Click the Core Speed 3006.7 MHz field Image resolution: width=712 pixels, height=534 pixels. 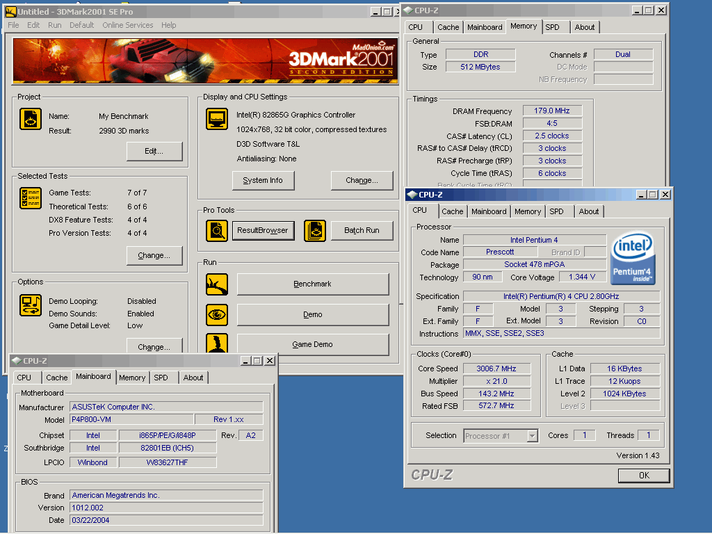pos(496,369)
